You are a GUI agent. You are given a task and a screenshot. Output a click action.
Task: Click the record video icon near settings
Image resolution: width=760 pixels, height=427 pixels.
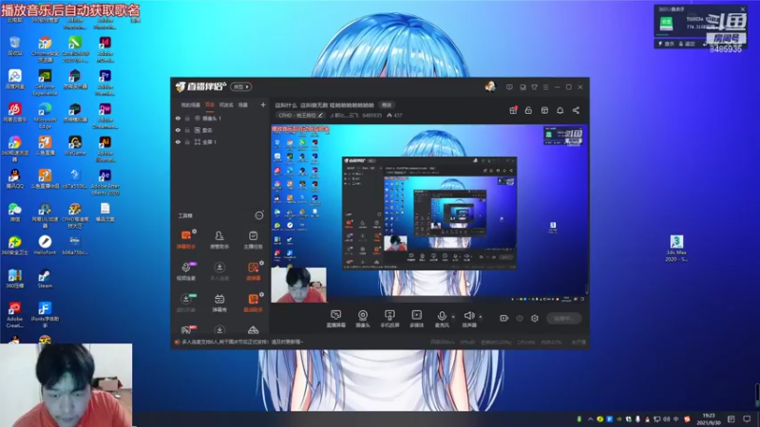pyautogui.click(x=504, y=318)
